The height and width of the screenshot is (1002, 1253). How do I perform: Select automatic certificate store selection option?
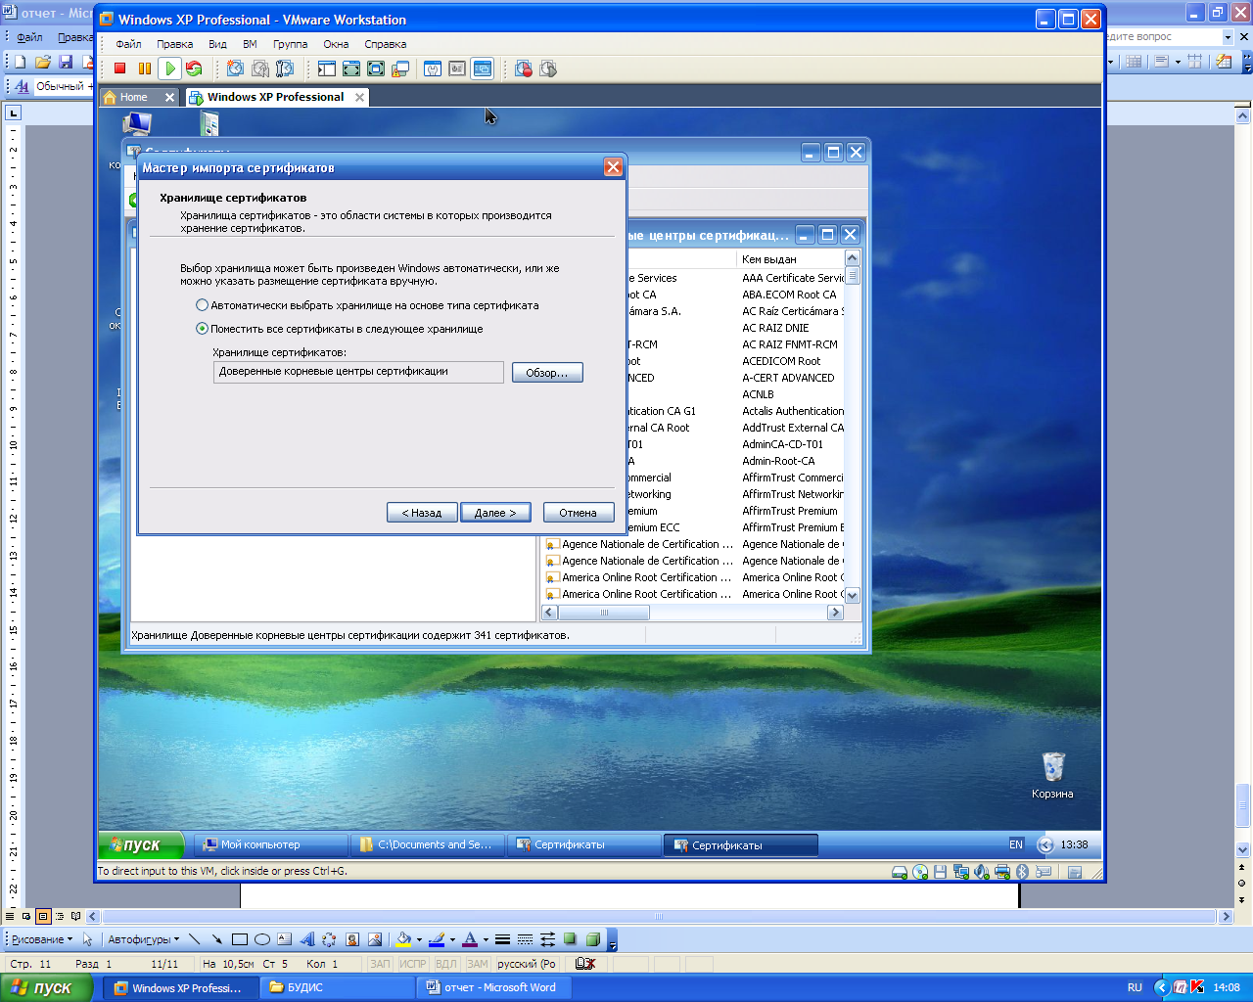point(203,305)
